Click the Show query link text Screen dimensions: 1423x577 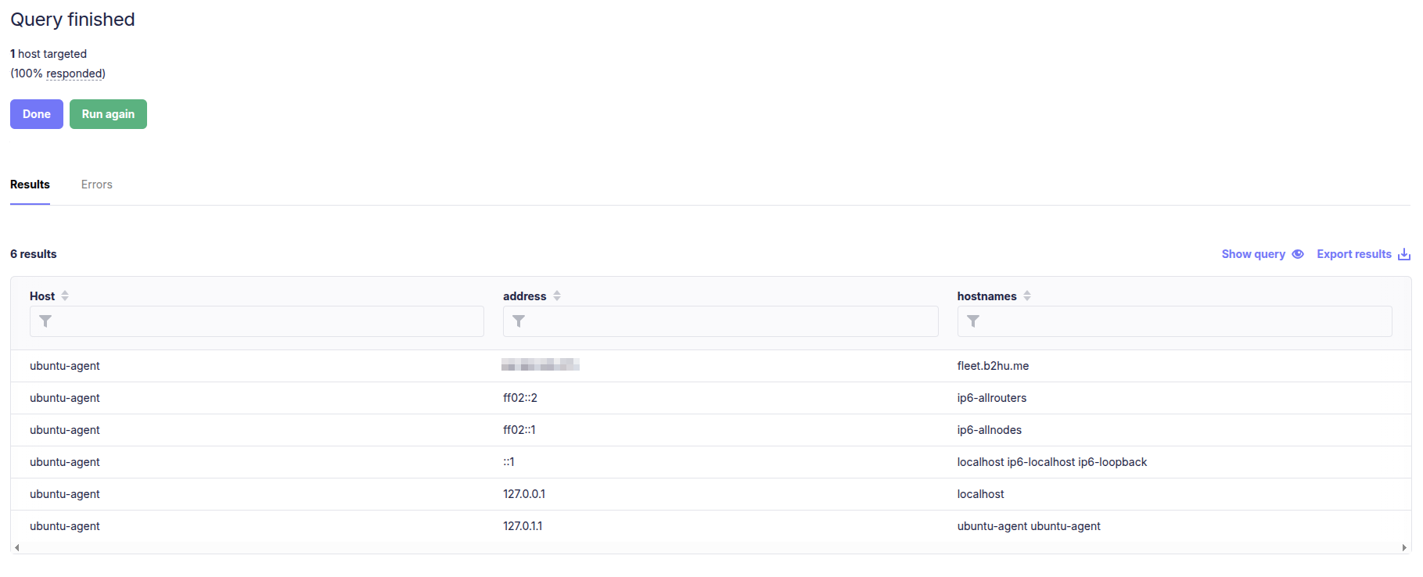coord(1252,254)
